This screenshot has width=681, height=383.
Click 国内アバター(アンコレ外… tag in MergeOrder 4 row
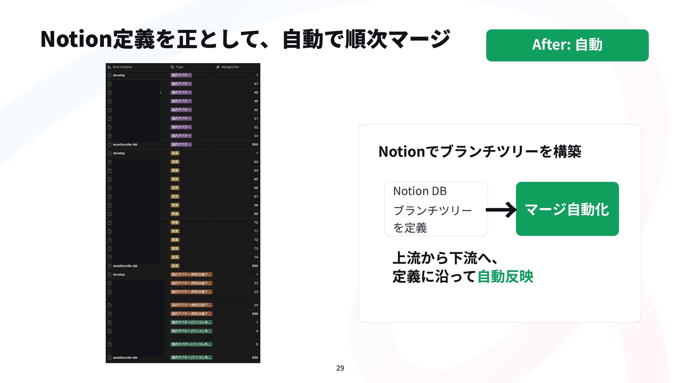pyautogui.click(x=192, y=331)
